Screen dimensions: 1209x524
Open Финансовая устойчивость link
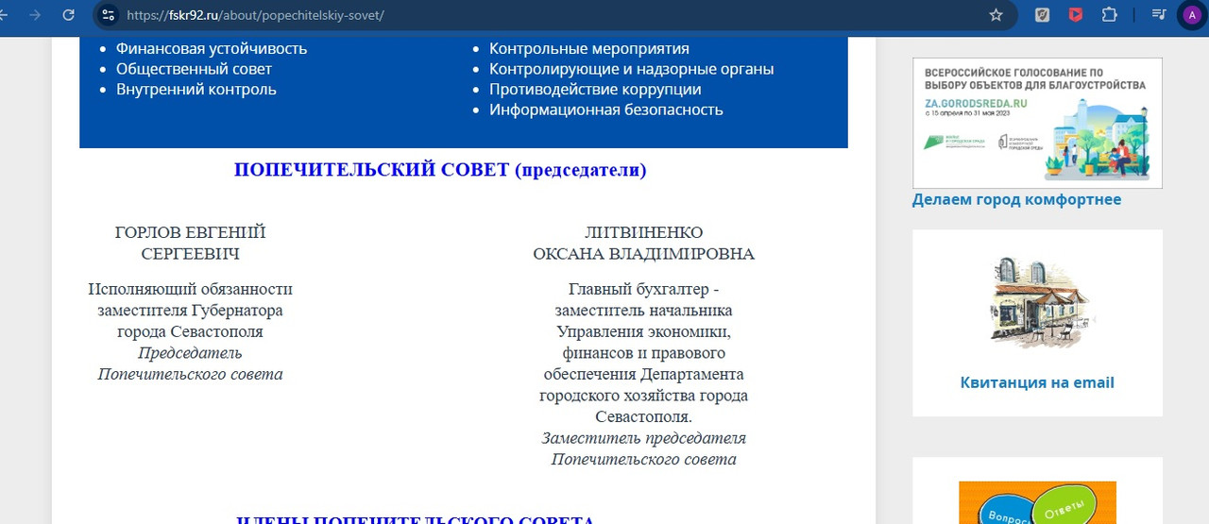click(212, 48)
